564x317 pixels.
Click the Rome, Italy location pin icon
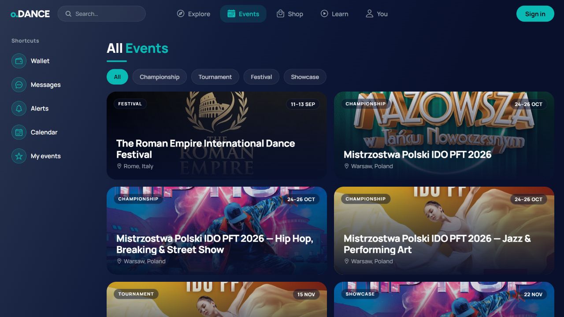(x=119, y=166)
